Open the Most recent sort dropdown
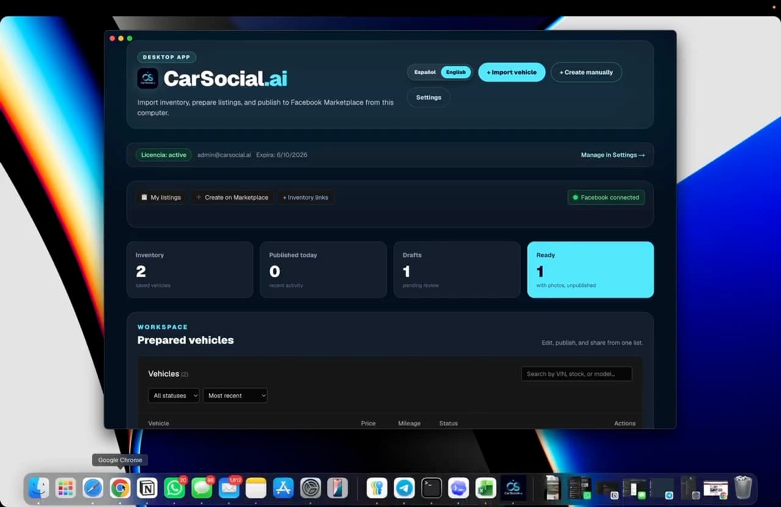 tap(235, 395)
